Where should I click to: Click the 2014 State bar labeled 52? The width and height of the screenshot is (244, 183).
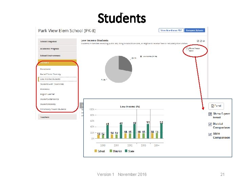161,131
